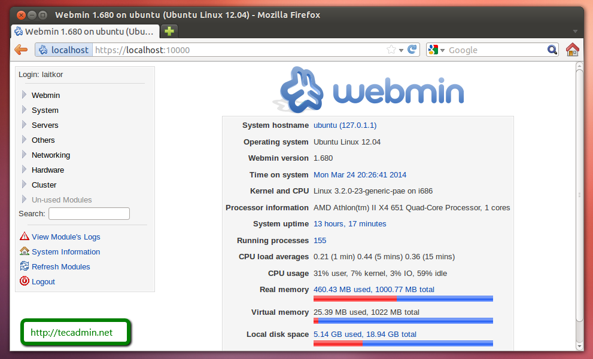Open the ubuntu (127.0.1.1) hostname link
This screenshot has width=593, height=359.
[x=345, y=125]
